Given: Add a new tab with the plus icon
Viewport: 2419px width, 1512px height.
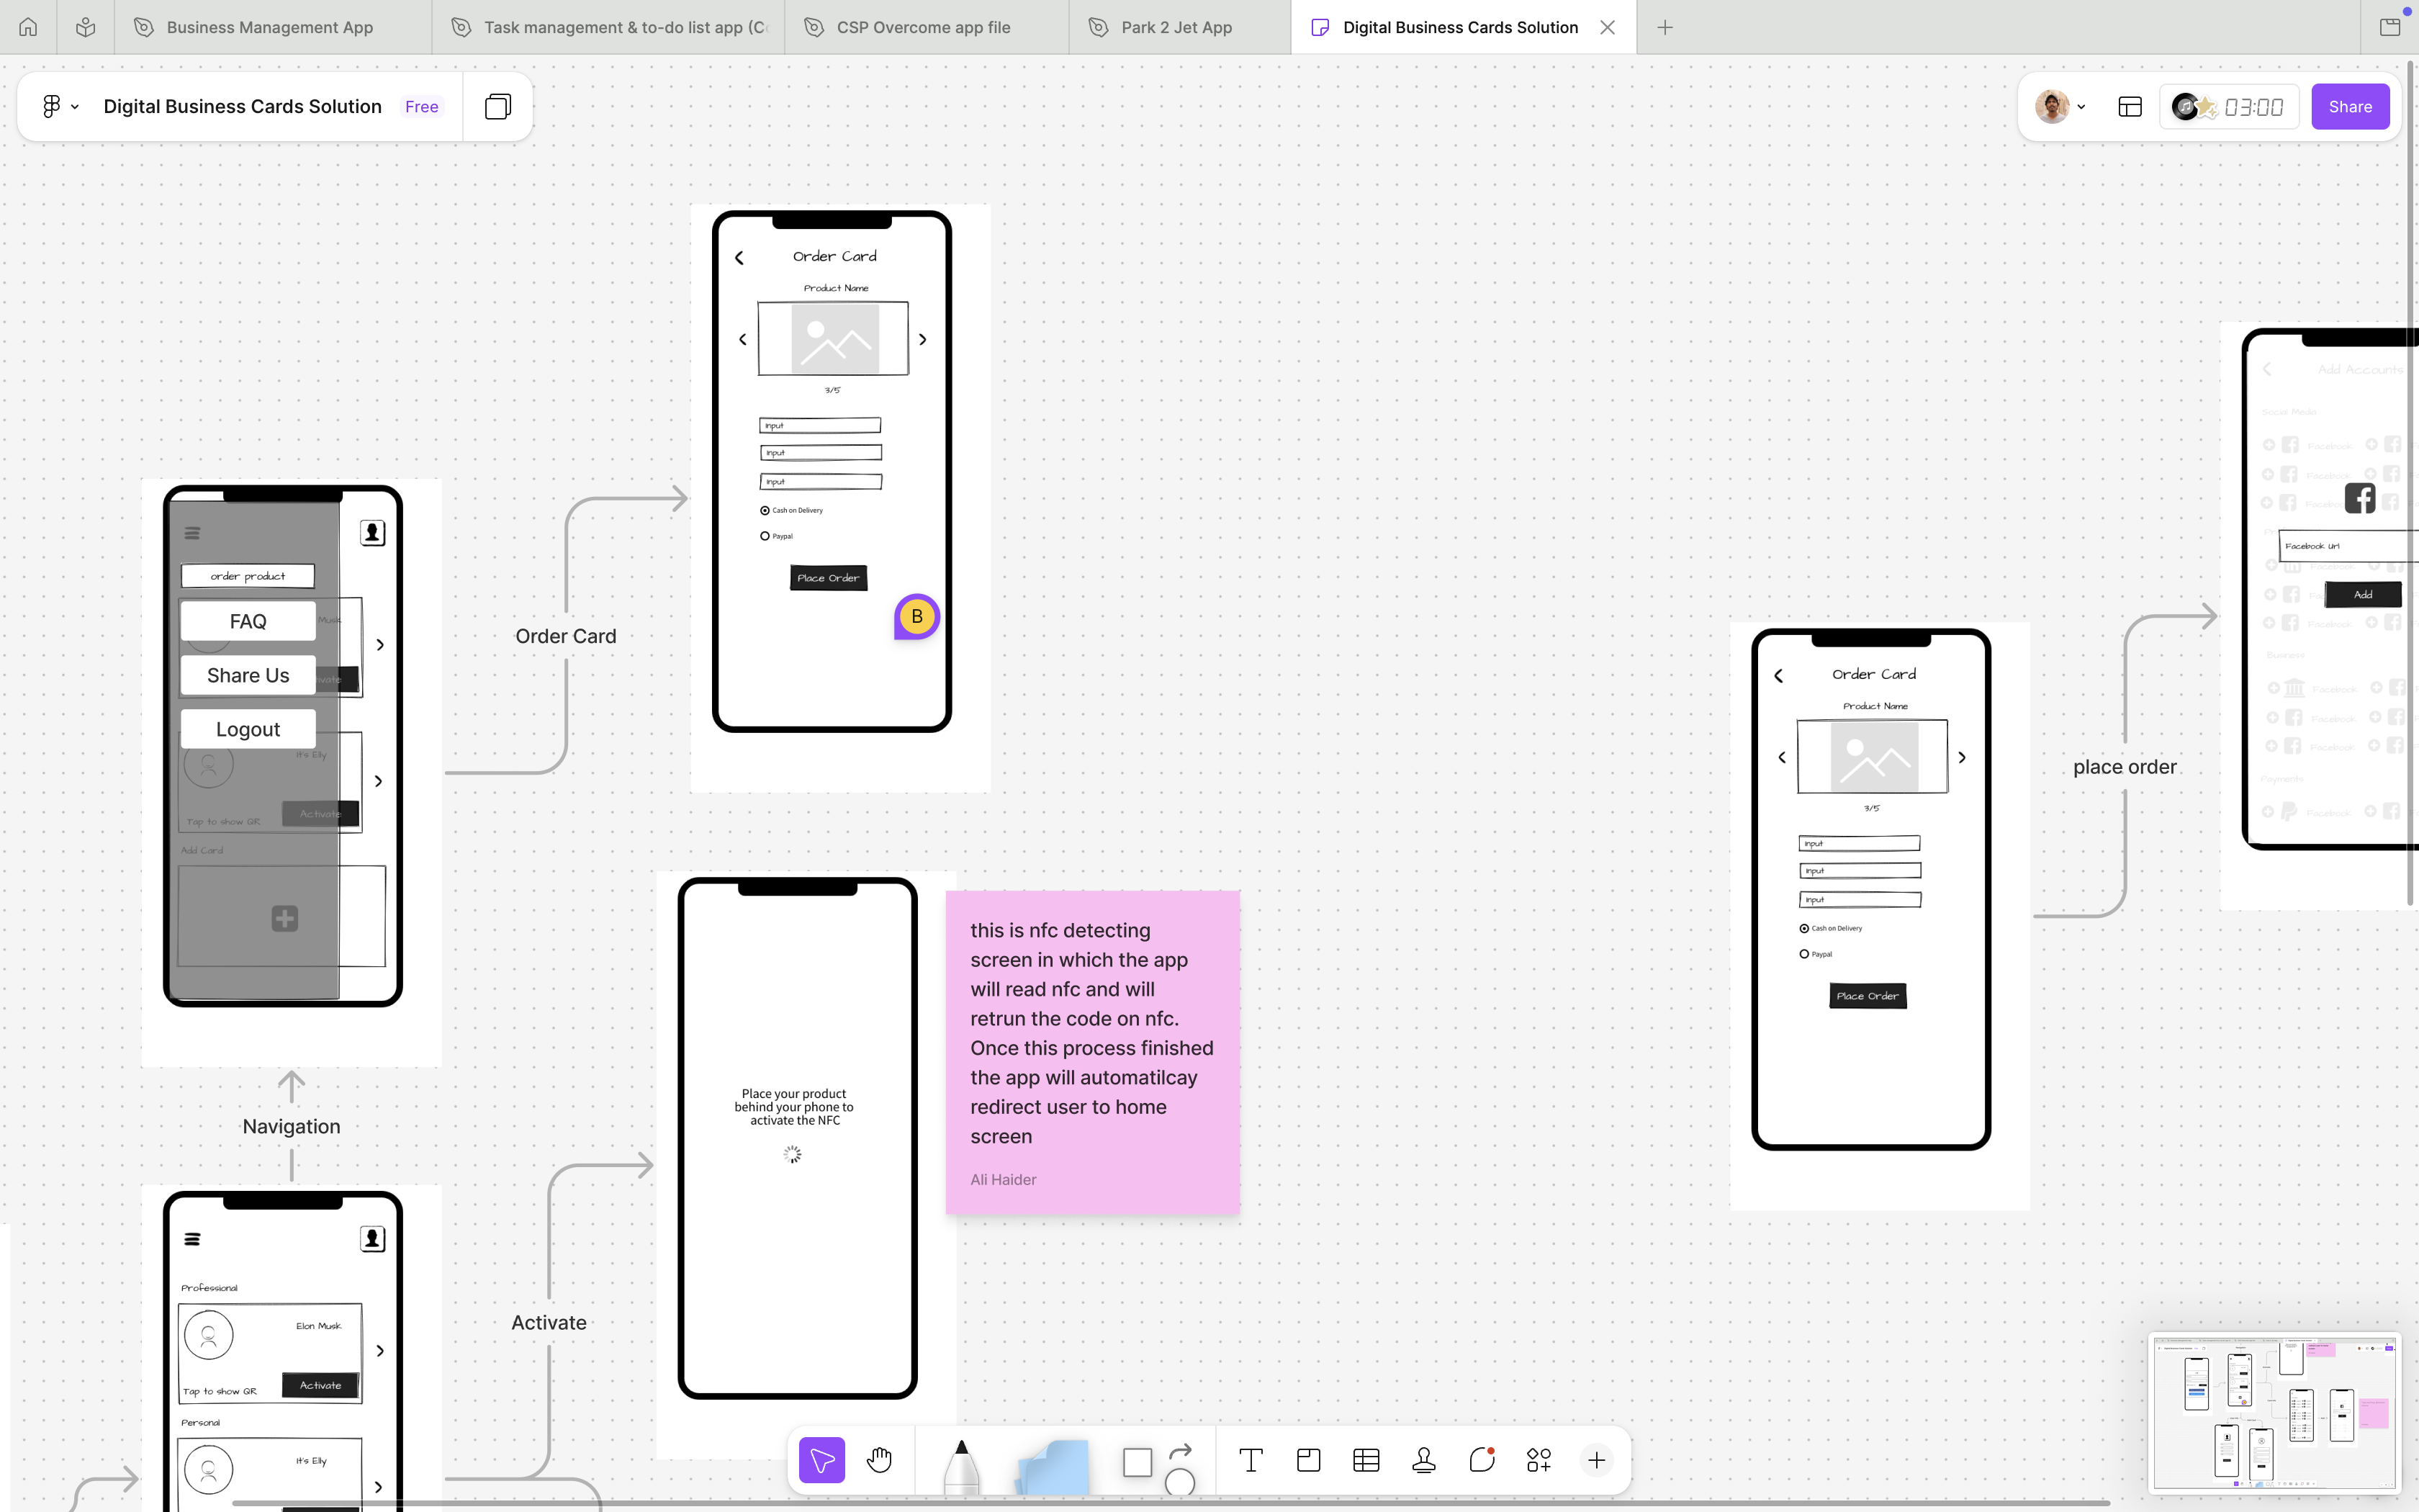Looking at the screenshot, I should tap(1665, 27).
